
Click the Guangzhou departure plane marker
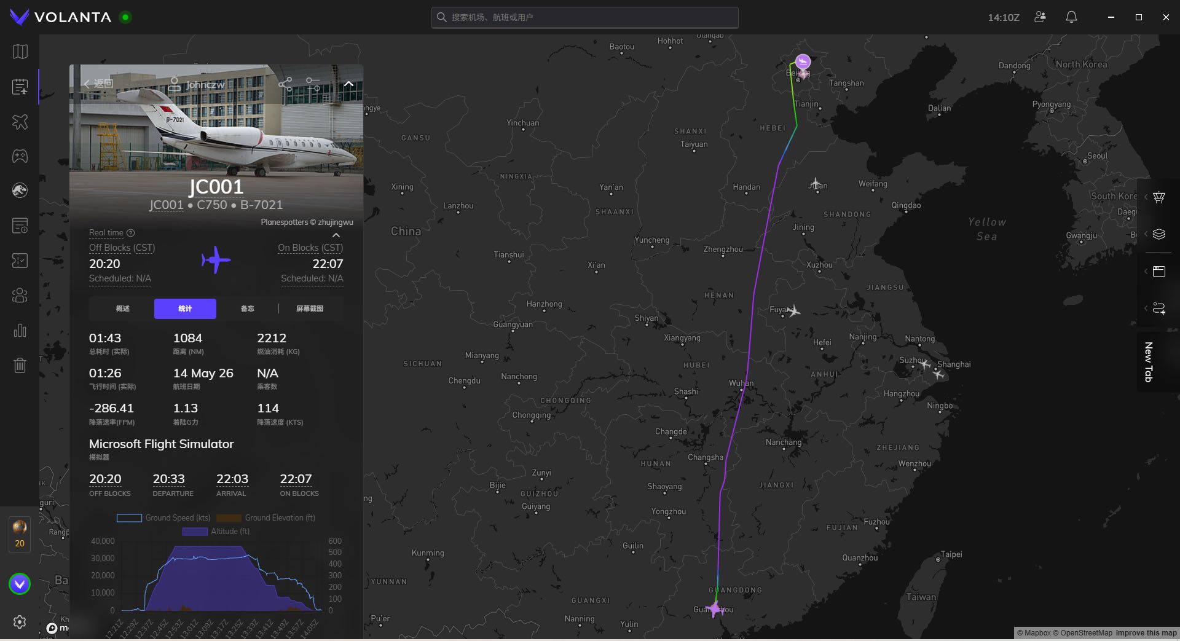tap(714, 608)
